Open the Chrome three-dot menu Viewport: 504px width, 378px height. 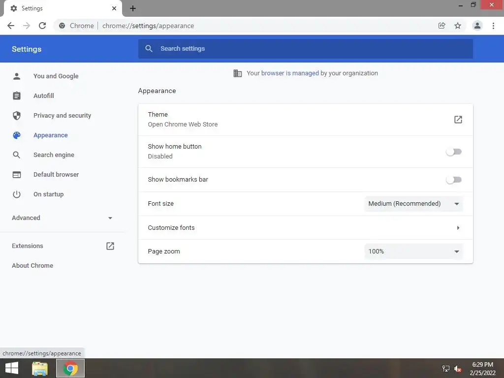(x=493, y=26)
